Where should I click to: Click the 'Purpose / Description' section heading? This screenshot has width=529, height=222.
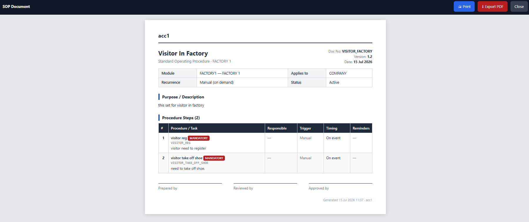(x=183, y=97)
